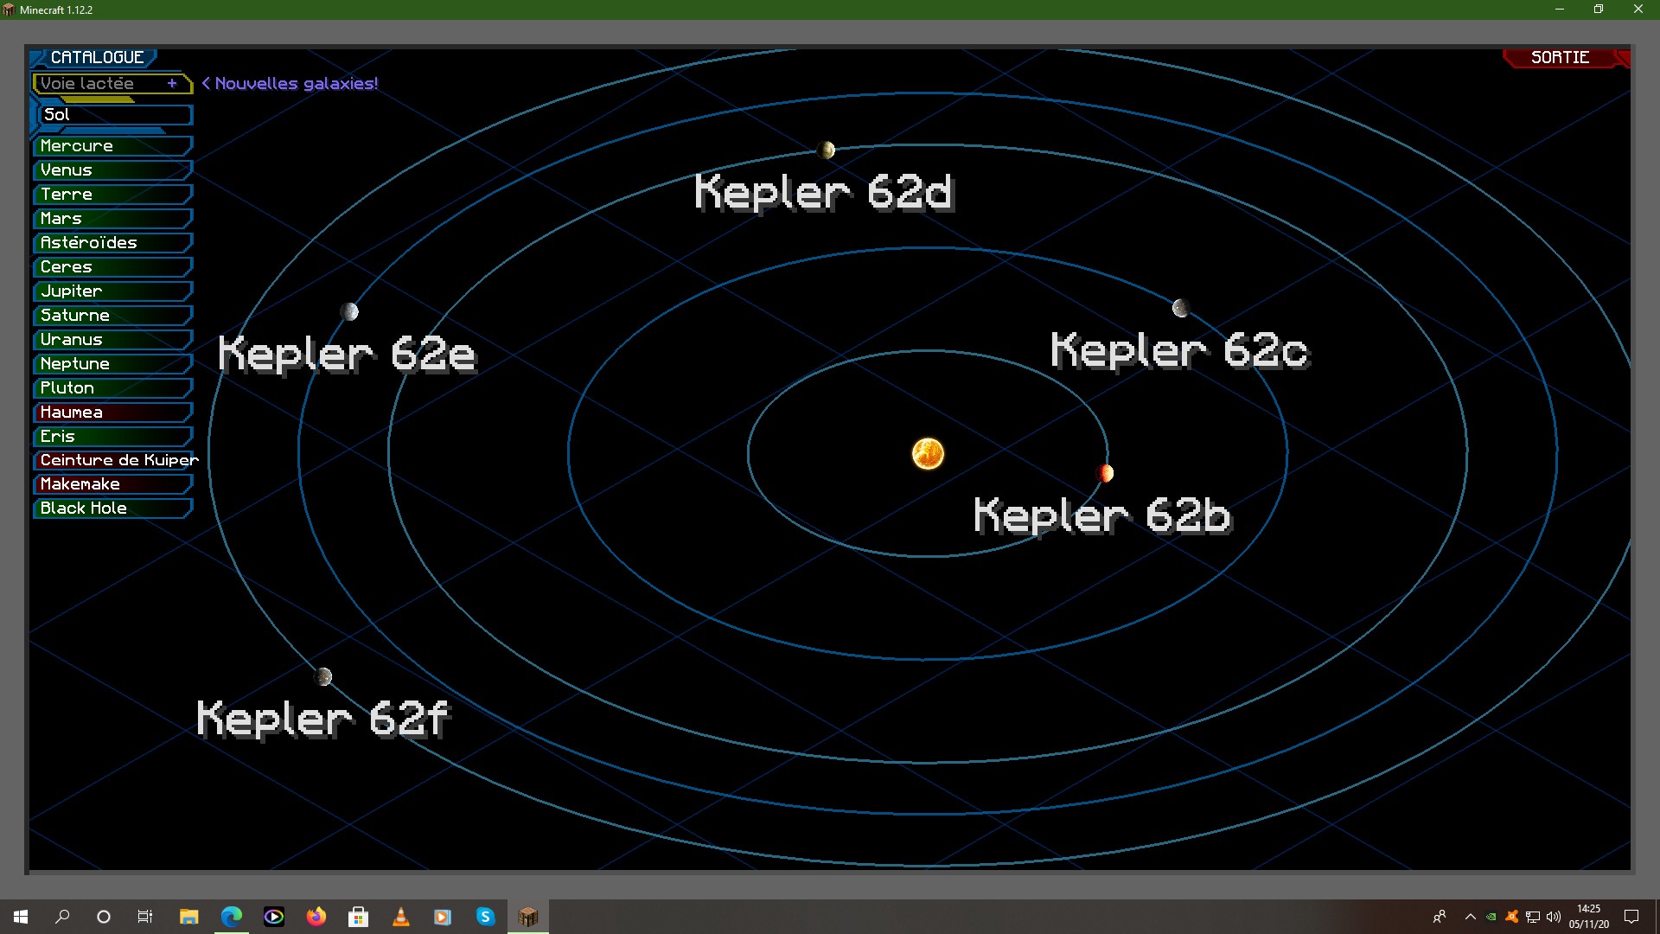Click the Nouvelles galaxies! hint text
The height and width of the screenshot is (934, 1660).
coord(290,83)
